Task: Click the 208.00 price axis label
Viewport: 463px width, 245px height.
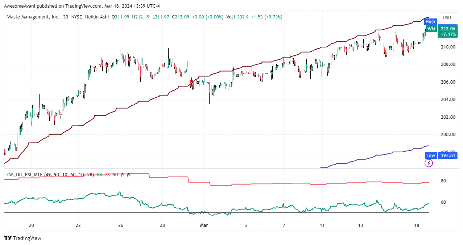Action: tap(448, 64)
